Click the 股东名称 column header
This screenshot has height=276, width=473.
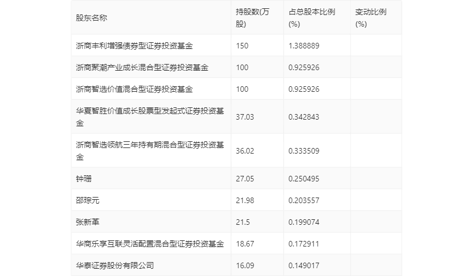pyautogui.click(x=92, y=17)
